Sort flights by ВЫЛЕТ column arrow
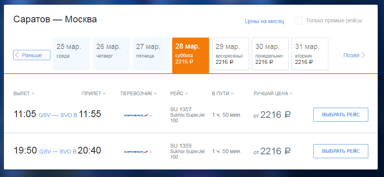Viewport: 384px width, 177px height. click(x=33, y=94)
